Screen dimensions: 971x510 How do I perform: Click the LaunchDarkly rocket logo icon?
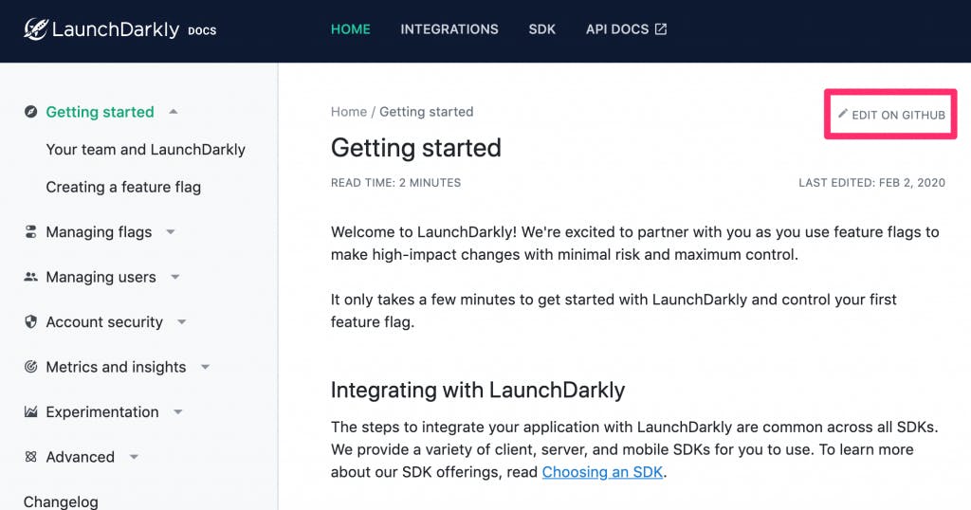[x=35, y=29]
